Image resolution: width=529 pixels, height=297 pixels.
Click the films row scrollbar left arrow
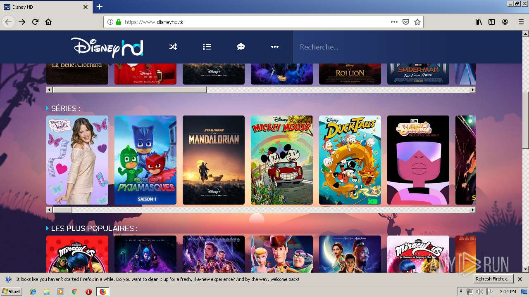click(49, 90)
